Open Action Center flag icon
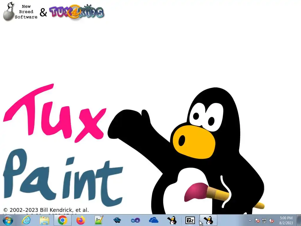The height and width of the screenshot is (226, 301). click(257, 221)
